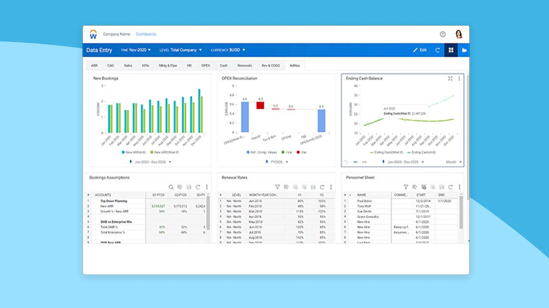Open FY2020 period dropdown in OPEX Reconciliation
Viewport: 549px width, 308px height.
(279, 162)
